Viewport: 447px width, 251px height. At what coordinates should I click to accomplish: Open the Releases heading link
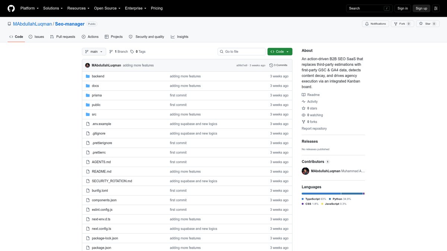click(x=310, y=141)
